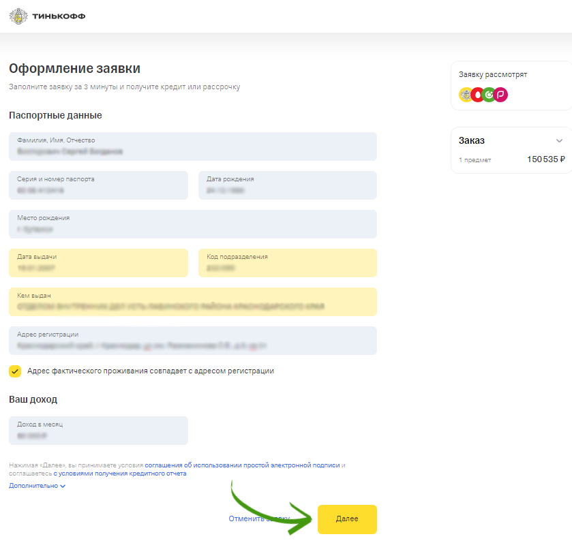Select the Место рождения field
This screenshot has height=558, width=572.
tap(192, 224)
